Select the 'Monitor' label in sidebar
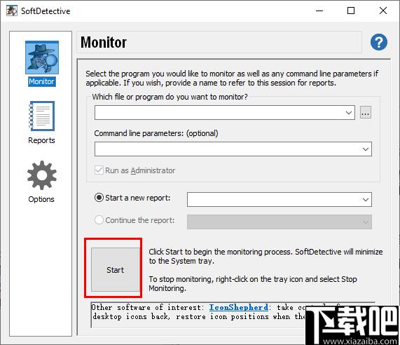Image resolution: width=400 pixels, height=345 pixels. click(x=42, y=82)
